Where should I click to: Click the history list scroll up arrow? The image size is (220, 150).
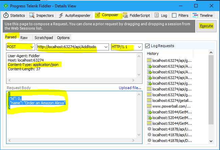[211, 52]
